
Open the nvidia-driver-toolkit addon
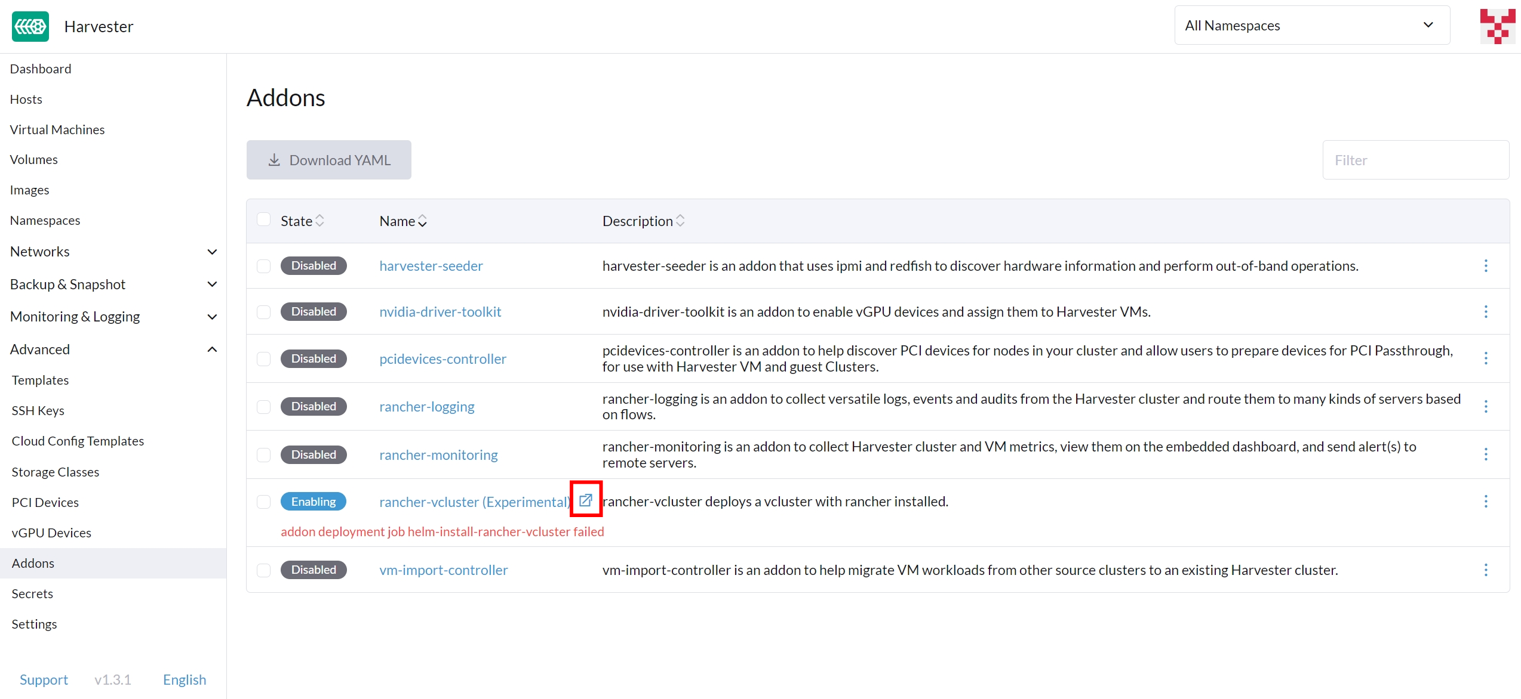tap(440, 312)
